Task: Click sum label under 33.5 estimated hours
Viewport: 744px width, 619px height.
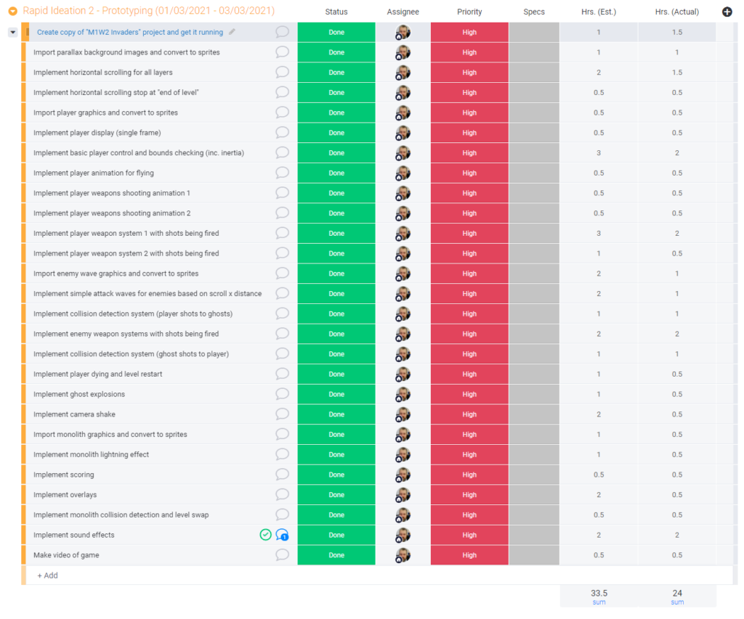Action: [599, 602]
